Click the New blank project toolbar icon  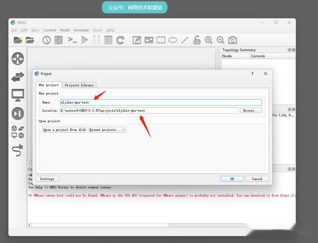coord(18,40)
